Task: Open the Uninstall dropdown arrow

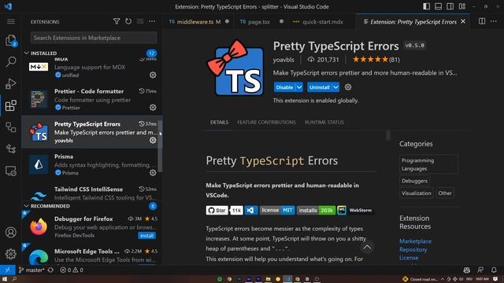Action: [335, 87]
